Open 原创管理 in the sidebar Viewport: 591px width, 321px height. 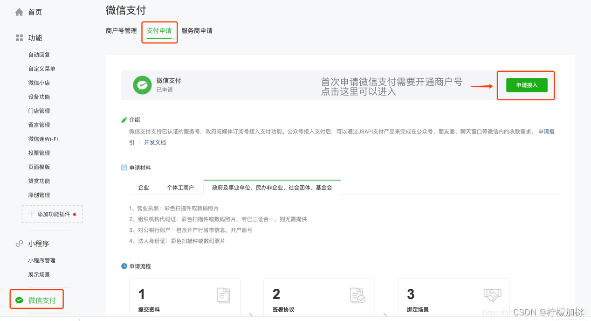pos(39,195)
